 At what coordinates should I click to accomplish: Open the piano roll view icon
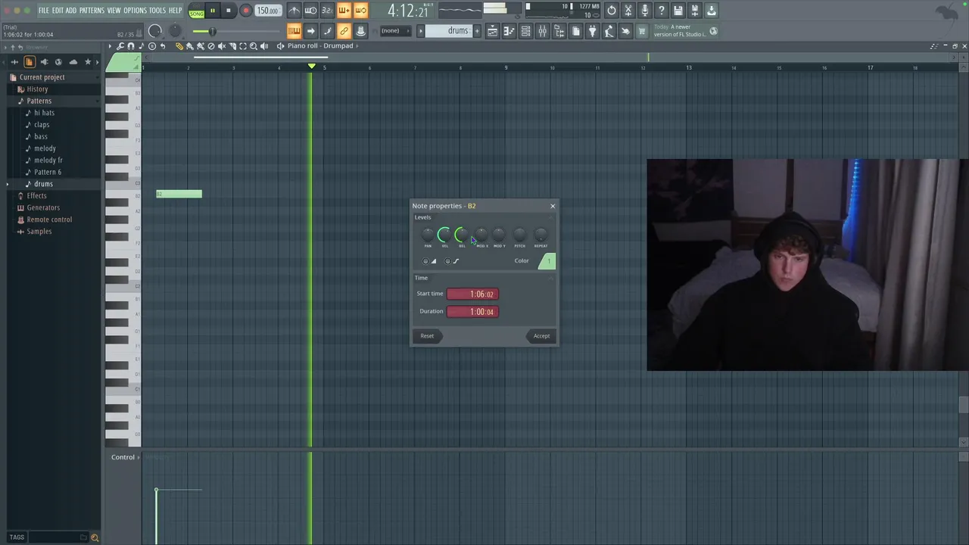click(x=509, y=31)
